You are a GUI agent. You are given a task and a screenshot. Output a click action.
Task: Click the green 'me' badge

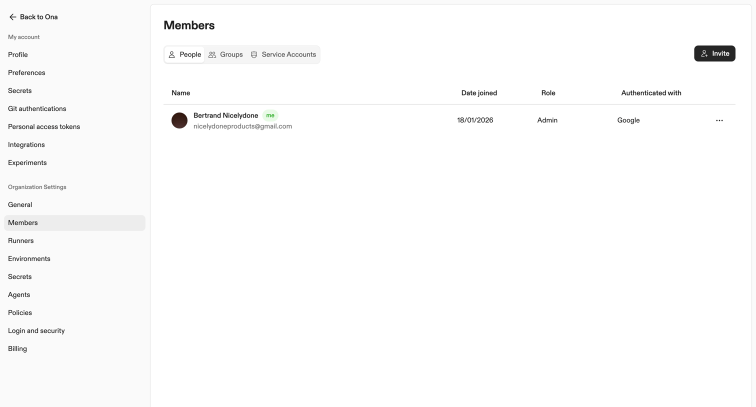tap(270, 115)
